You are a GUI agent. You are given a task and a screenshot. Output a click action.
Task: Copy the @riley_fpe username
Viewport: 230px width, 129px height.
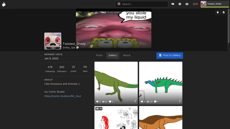[77, 47]
